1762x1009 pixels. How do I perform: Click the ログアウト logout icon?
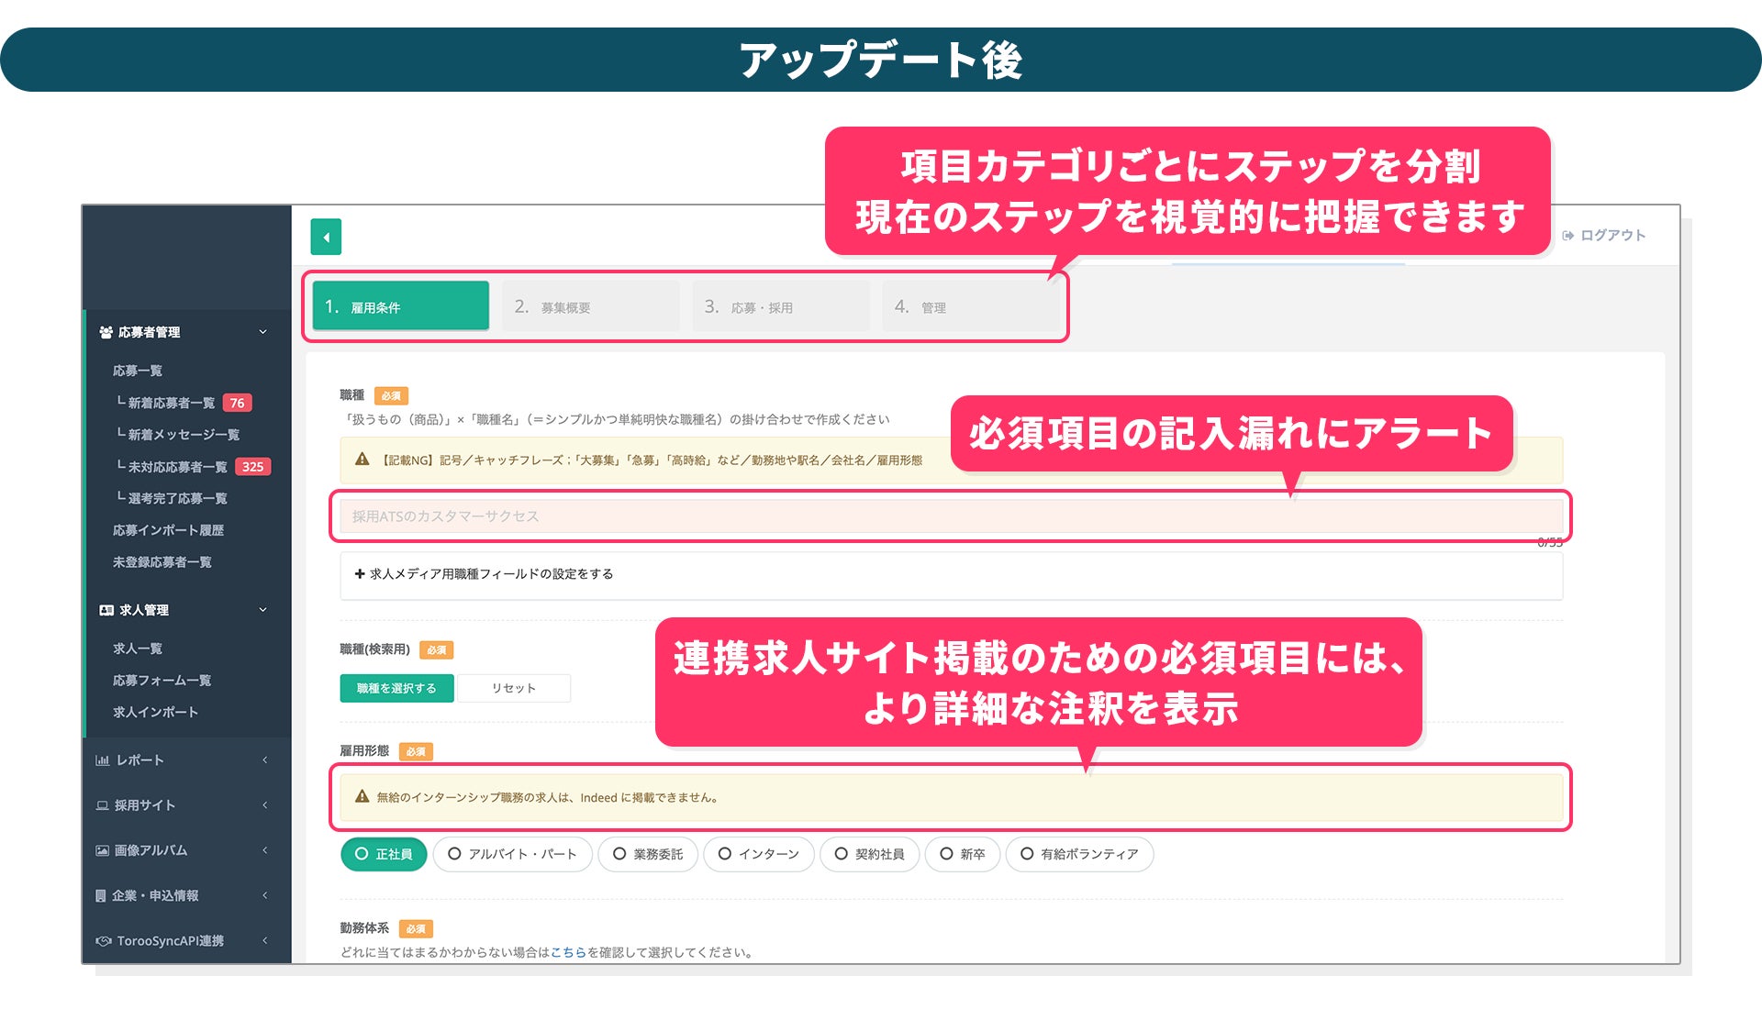pos(1567,236)
